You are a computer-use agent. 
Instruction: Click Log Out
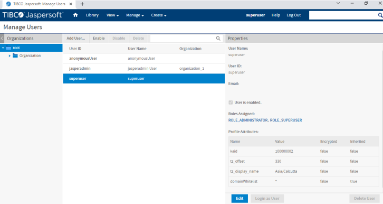[x=294, y=15]
